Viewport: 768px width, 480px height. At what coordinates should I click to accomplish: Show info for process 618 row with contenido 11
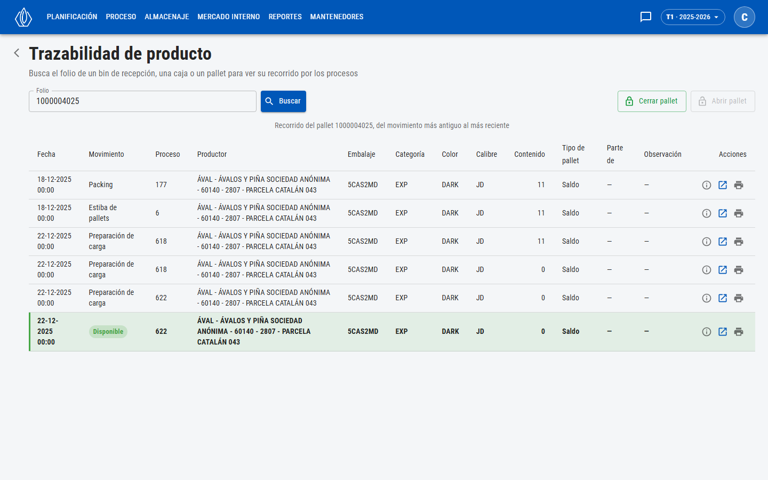click(x=707, y=242)
